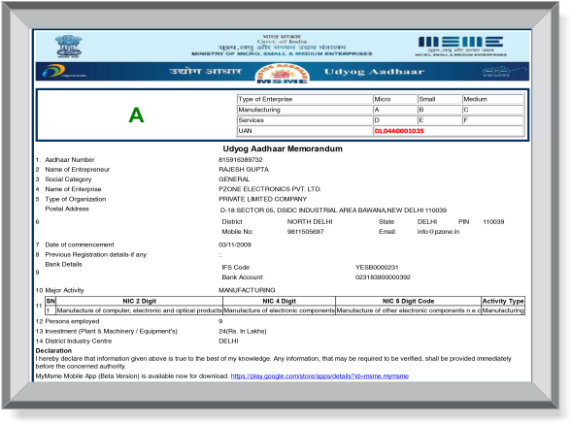Click the Declaration heading
The image size is (572, 423).
(x=53, y=350)
